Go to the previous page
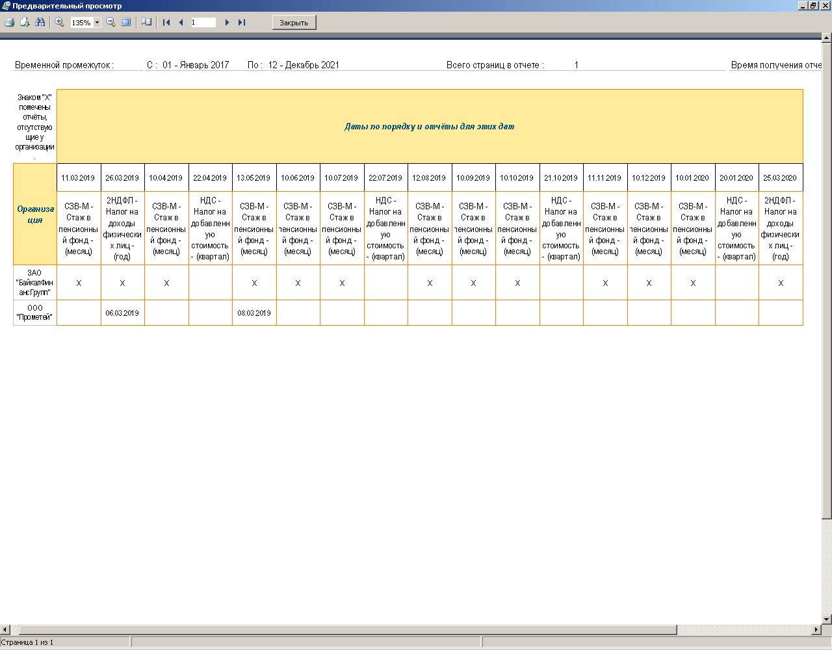 181,22
